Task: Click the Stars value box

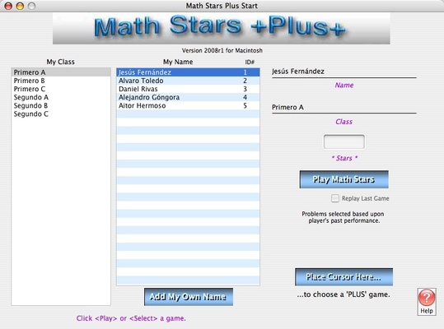Action: tap(344, 141)
